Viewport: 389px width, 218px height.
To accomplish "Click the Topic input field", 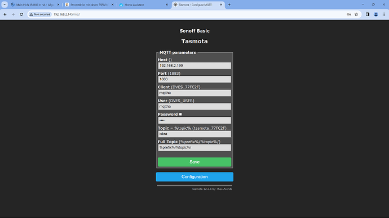I will pyautogui.click(x=194, y=134).
